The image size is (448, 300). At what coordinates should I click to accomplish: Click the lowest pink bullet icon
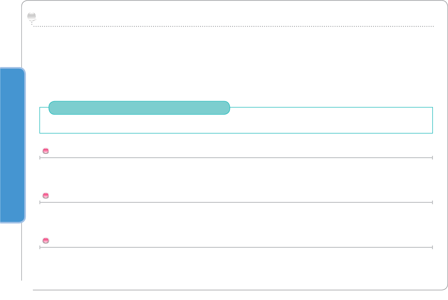tap(46, 240)
